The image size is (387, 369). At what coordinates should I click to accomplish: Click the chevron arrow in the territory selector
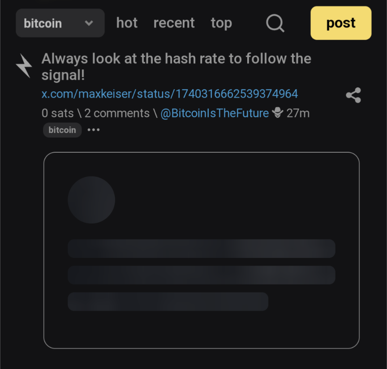(89, 23)
